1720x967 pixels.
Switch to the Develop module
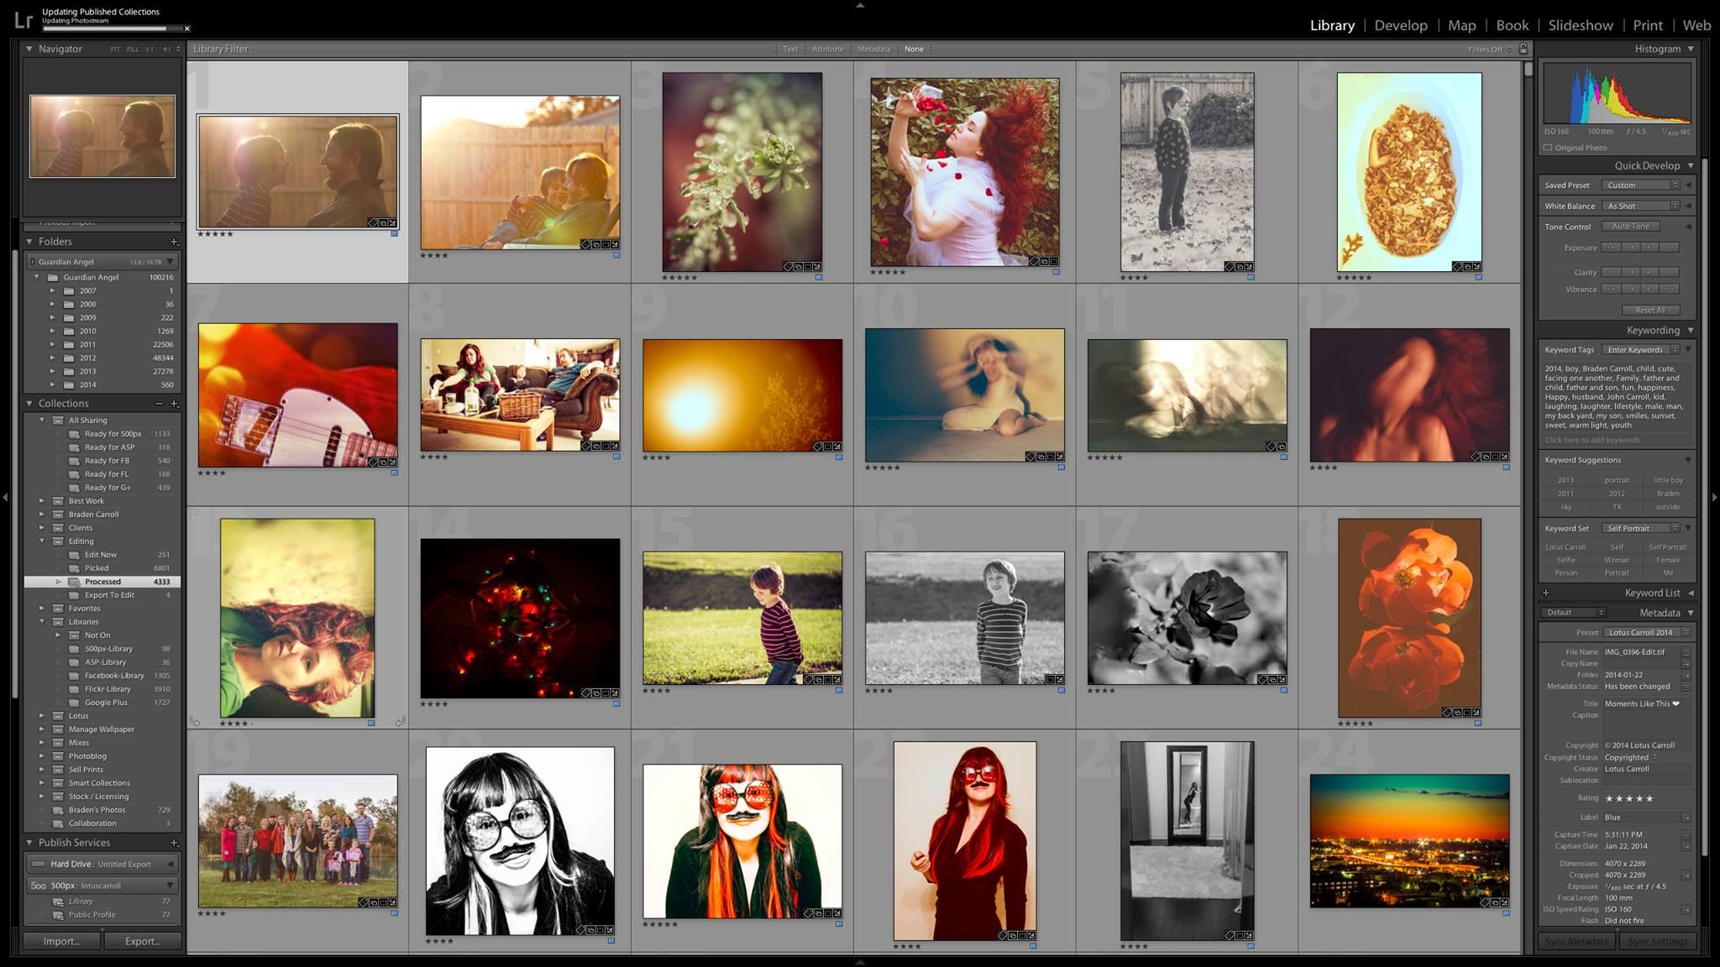pos(1400,25)
